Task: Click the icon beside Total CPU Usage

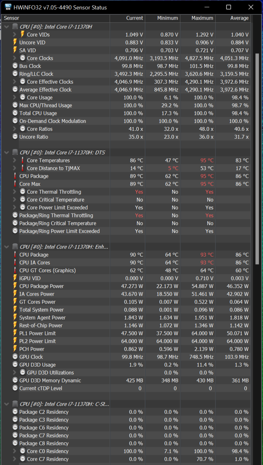Action: [15, 113]
